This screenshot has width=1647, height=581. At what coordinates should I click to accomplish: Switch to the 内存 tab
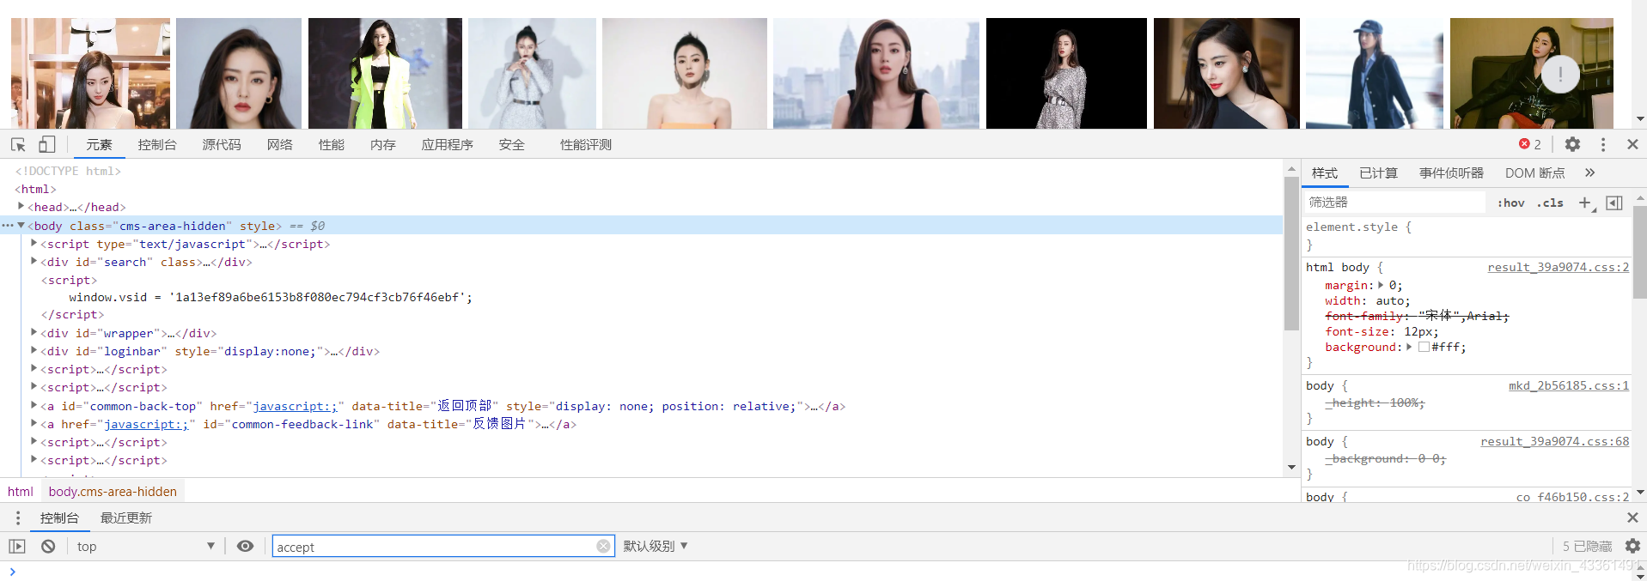click(x=383, y=144)
